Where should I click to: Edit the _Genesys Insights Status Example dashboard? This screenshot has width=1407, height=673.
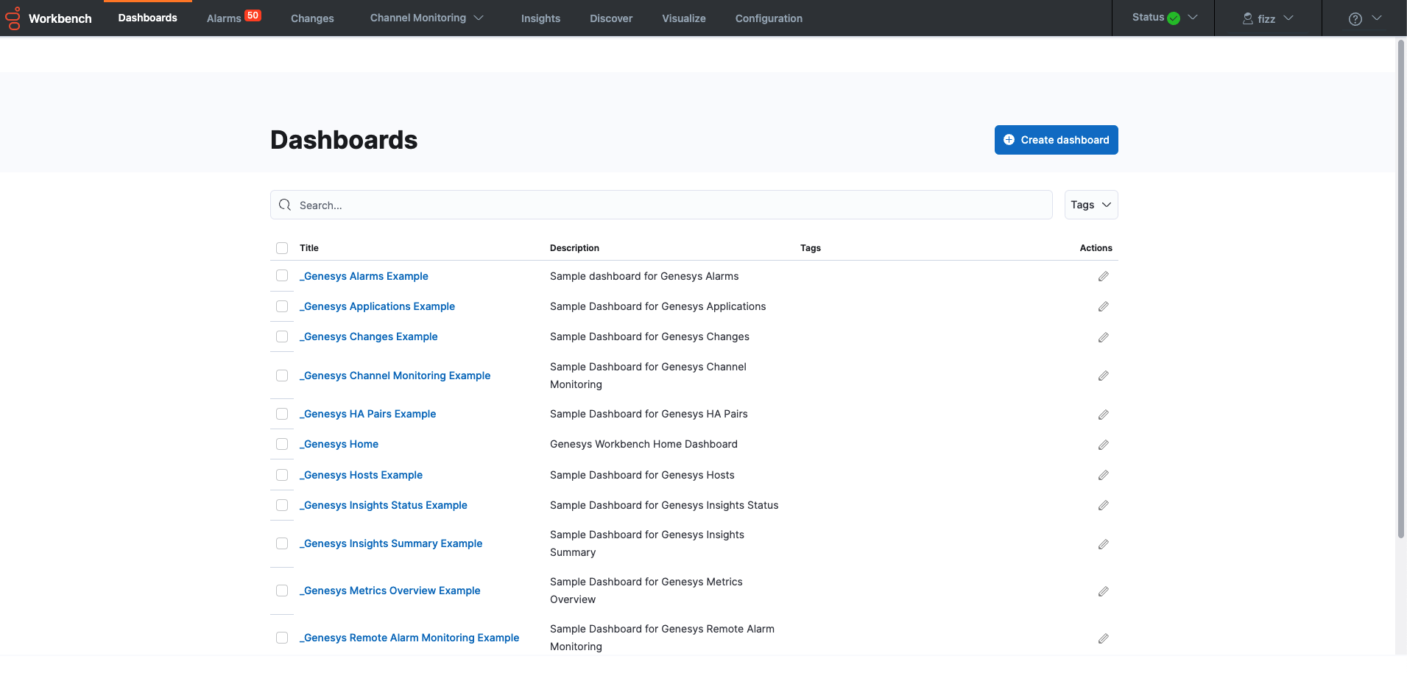pyautogui.click(x=1103, y=505)
